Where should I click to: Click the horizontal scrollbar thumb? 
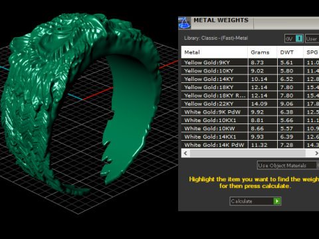tap(248, 153)
